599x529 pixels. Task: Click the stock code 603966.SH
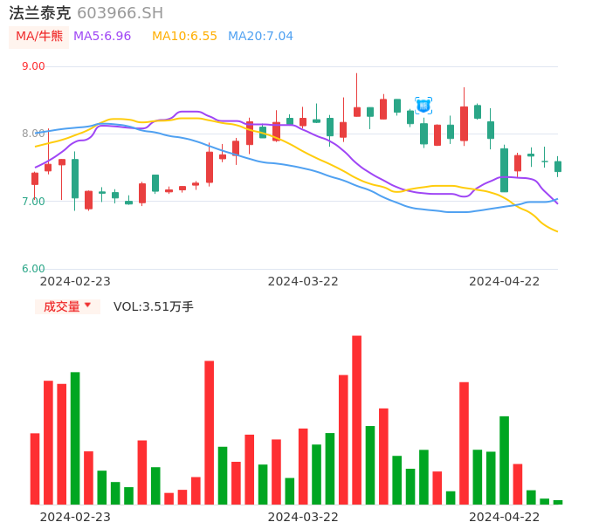(120, 13)
